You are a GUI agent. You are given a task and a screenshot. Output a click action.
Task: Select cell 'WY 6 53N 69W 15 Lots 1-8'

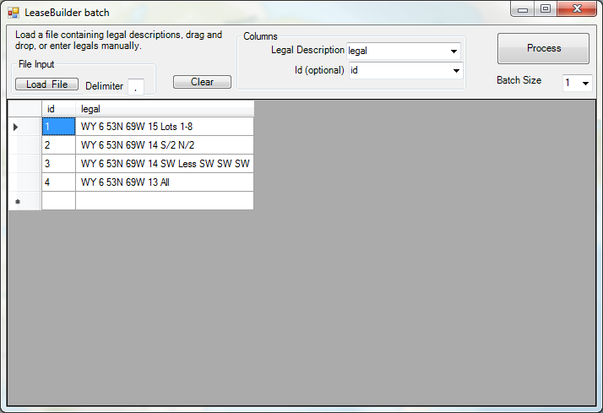[x=165, y=127]
